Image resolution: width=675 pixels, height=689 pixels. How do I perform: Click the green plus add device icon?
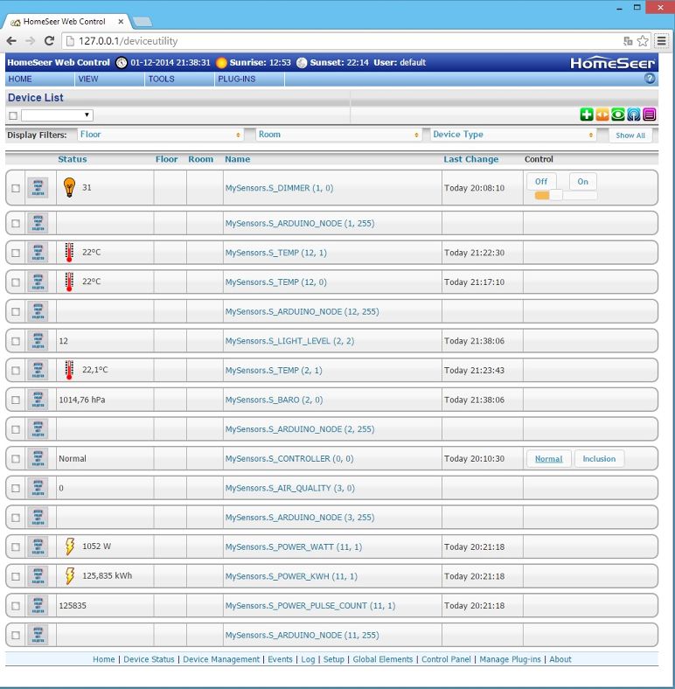pos(586,115)
